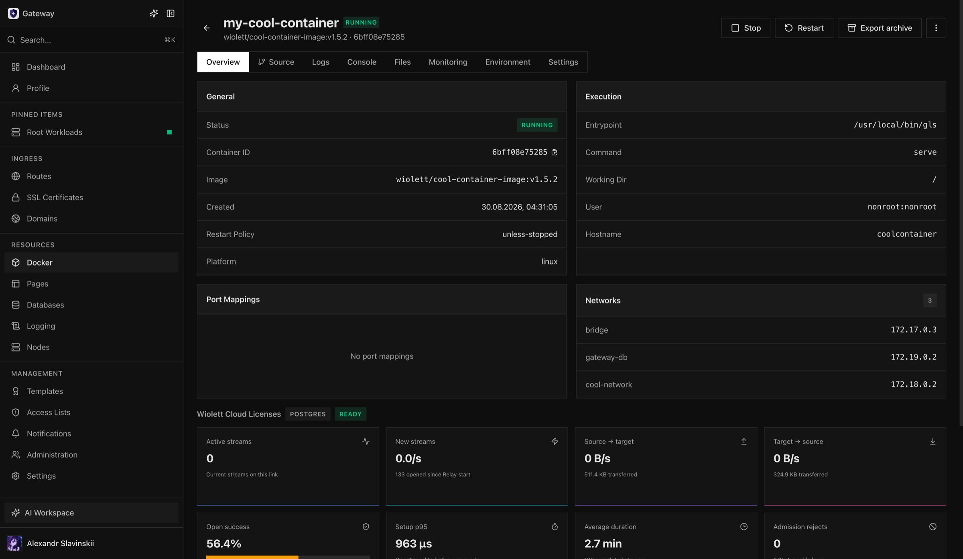Click the Networks count badge 3

point(930,301)
